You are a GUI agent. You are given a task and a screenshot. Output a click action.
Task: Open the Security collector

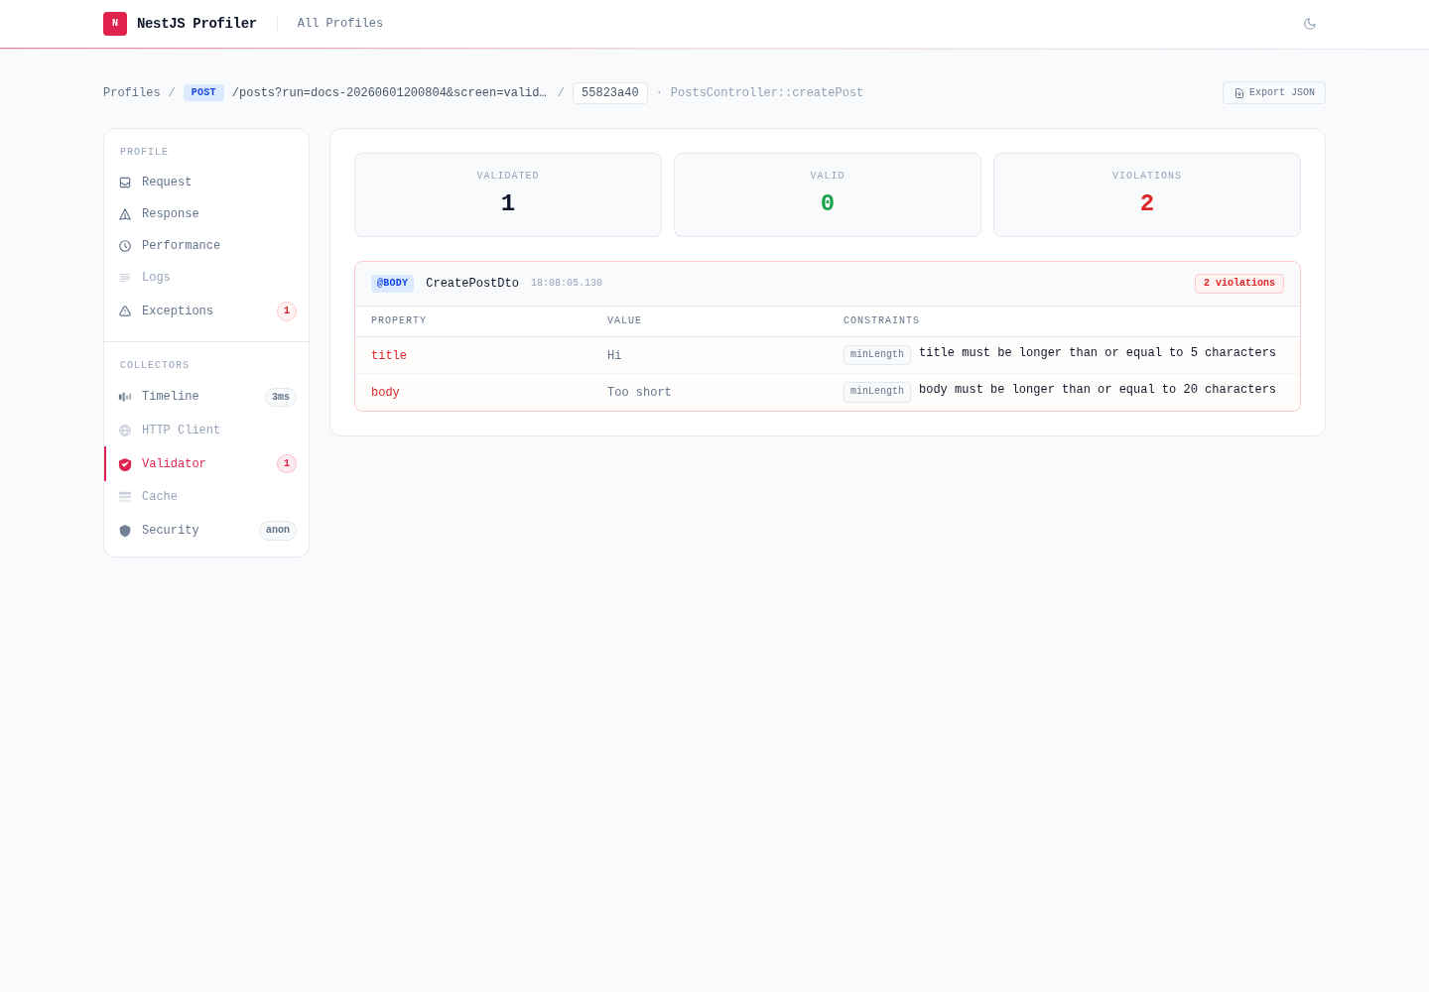[206, 531]
